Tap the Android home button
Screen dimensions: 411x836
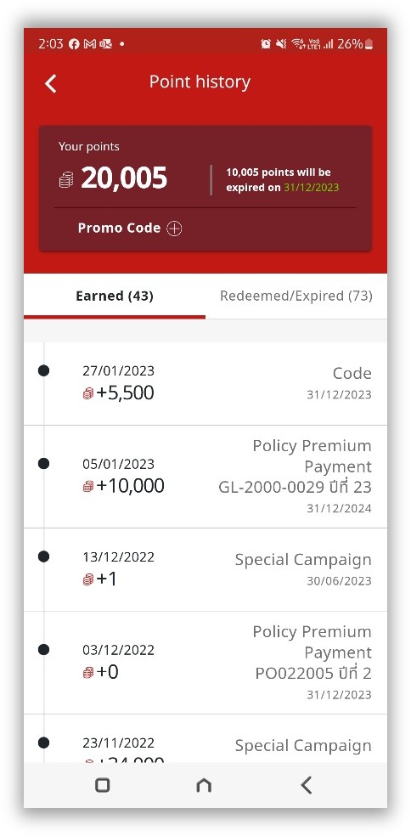tap(204, 785)
